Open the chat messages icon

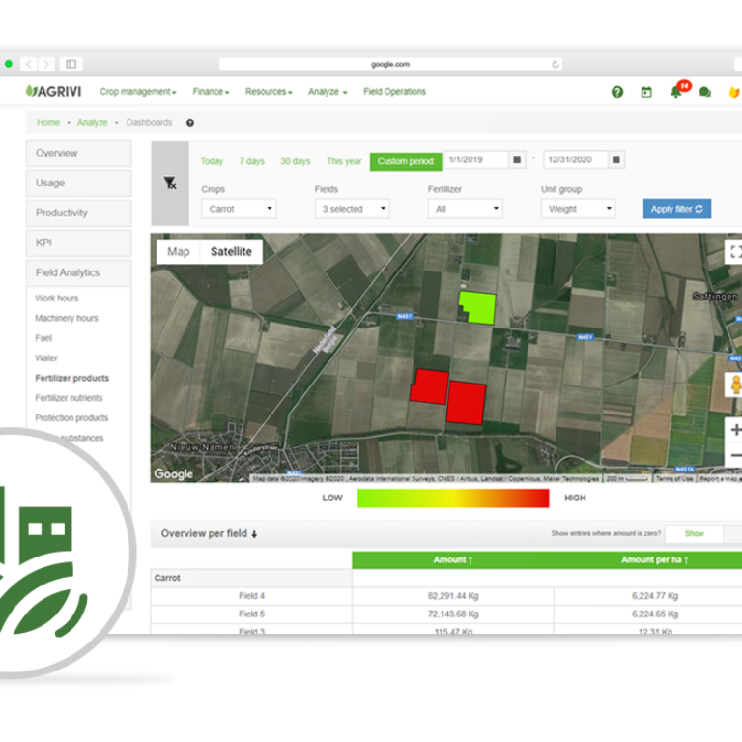(705, 92)
